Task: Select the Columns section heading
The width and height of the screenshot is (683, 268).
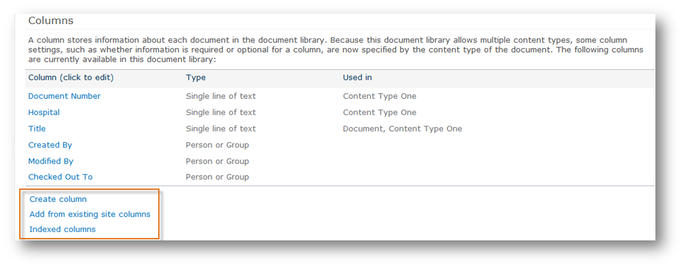Action: pyautogui.click(x=51, y=20)
